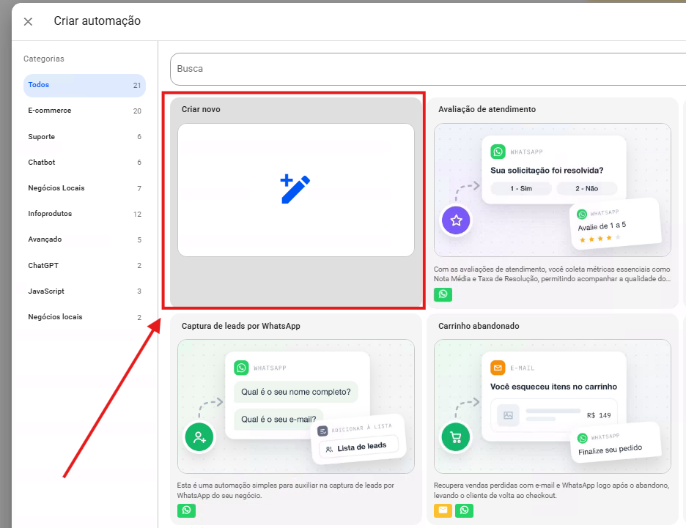The image size is (686, 528).
Task: Filter templates by Infoprodutos
Action: coord(84,214)
